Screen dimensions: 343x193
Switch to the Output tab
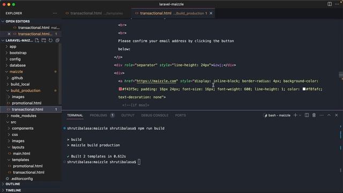point(128,115)
